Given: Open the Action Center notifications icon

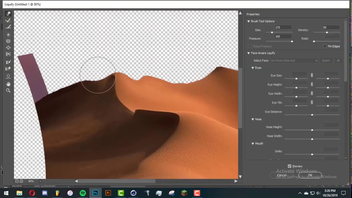Looking at the screenshot, I should (343, 193).
